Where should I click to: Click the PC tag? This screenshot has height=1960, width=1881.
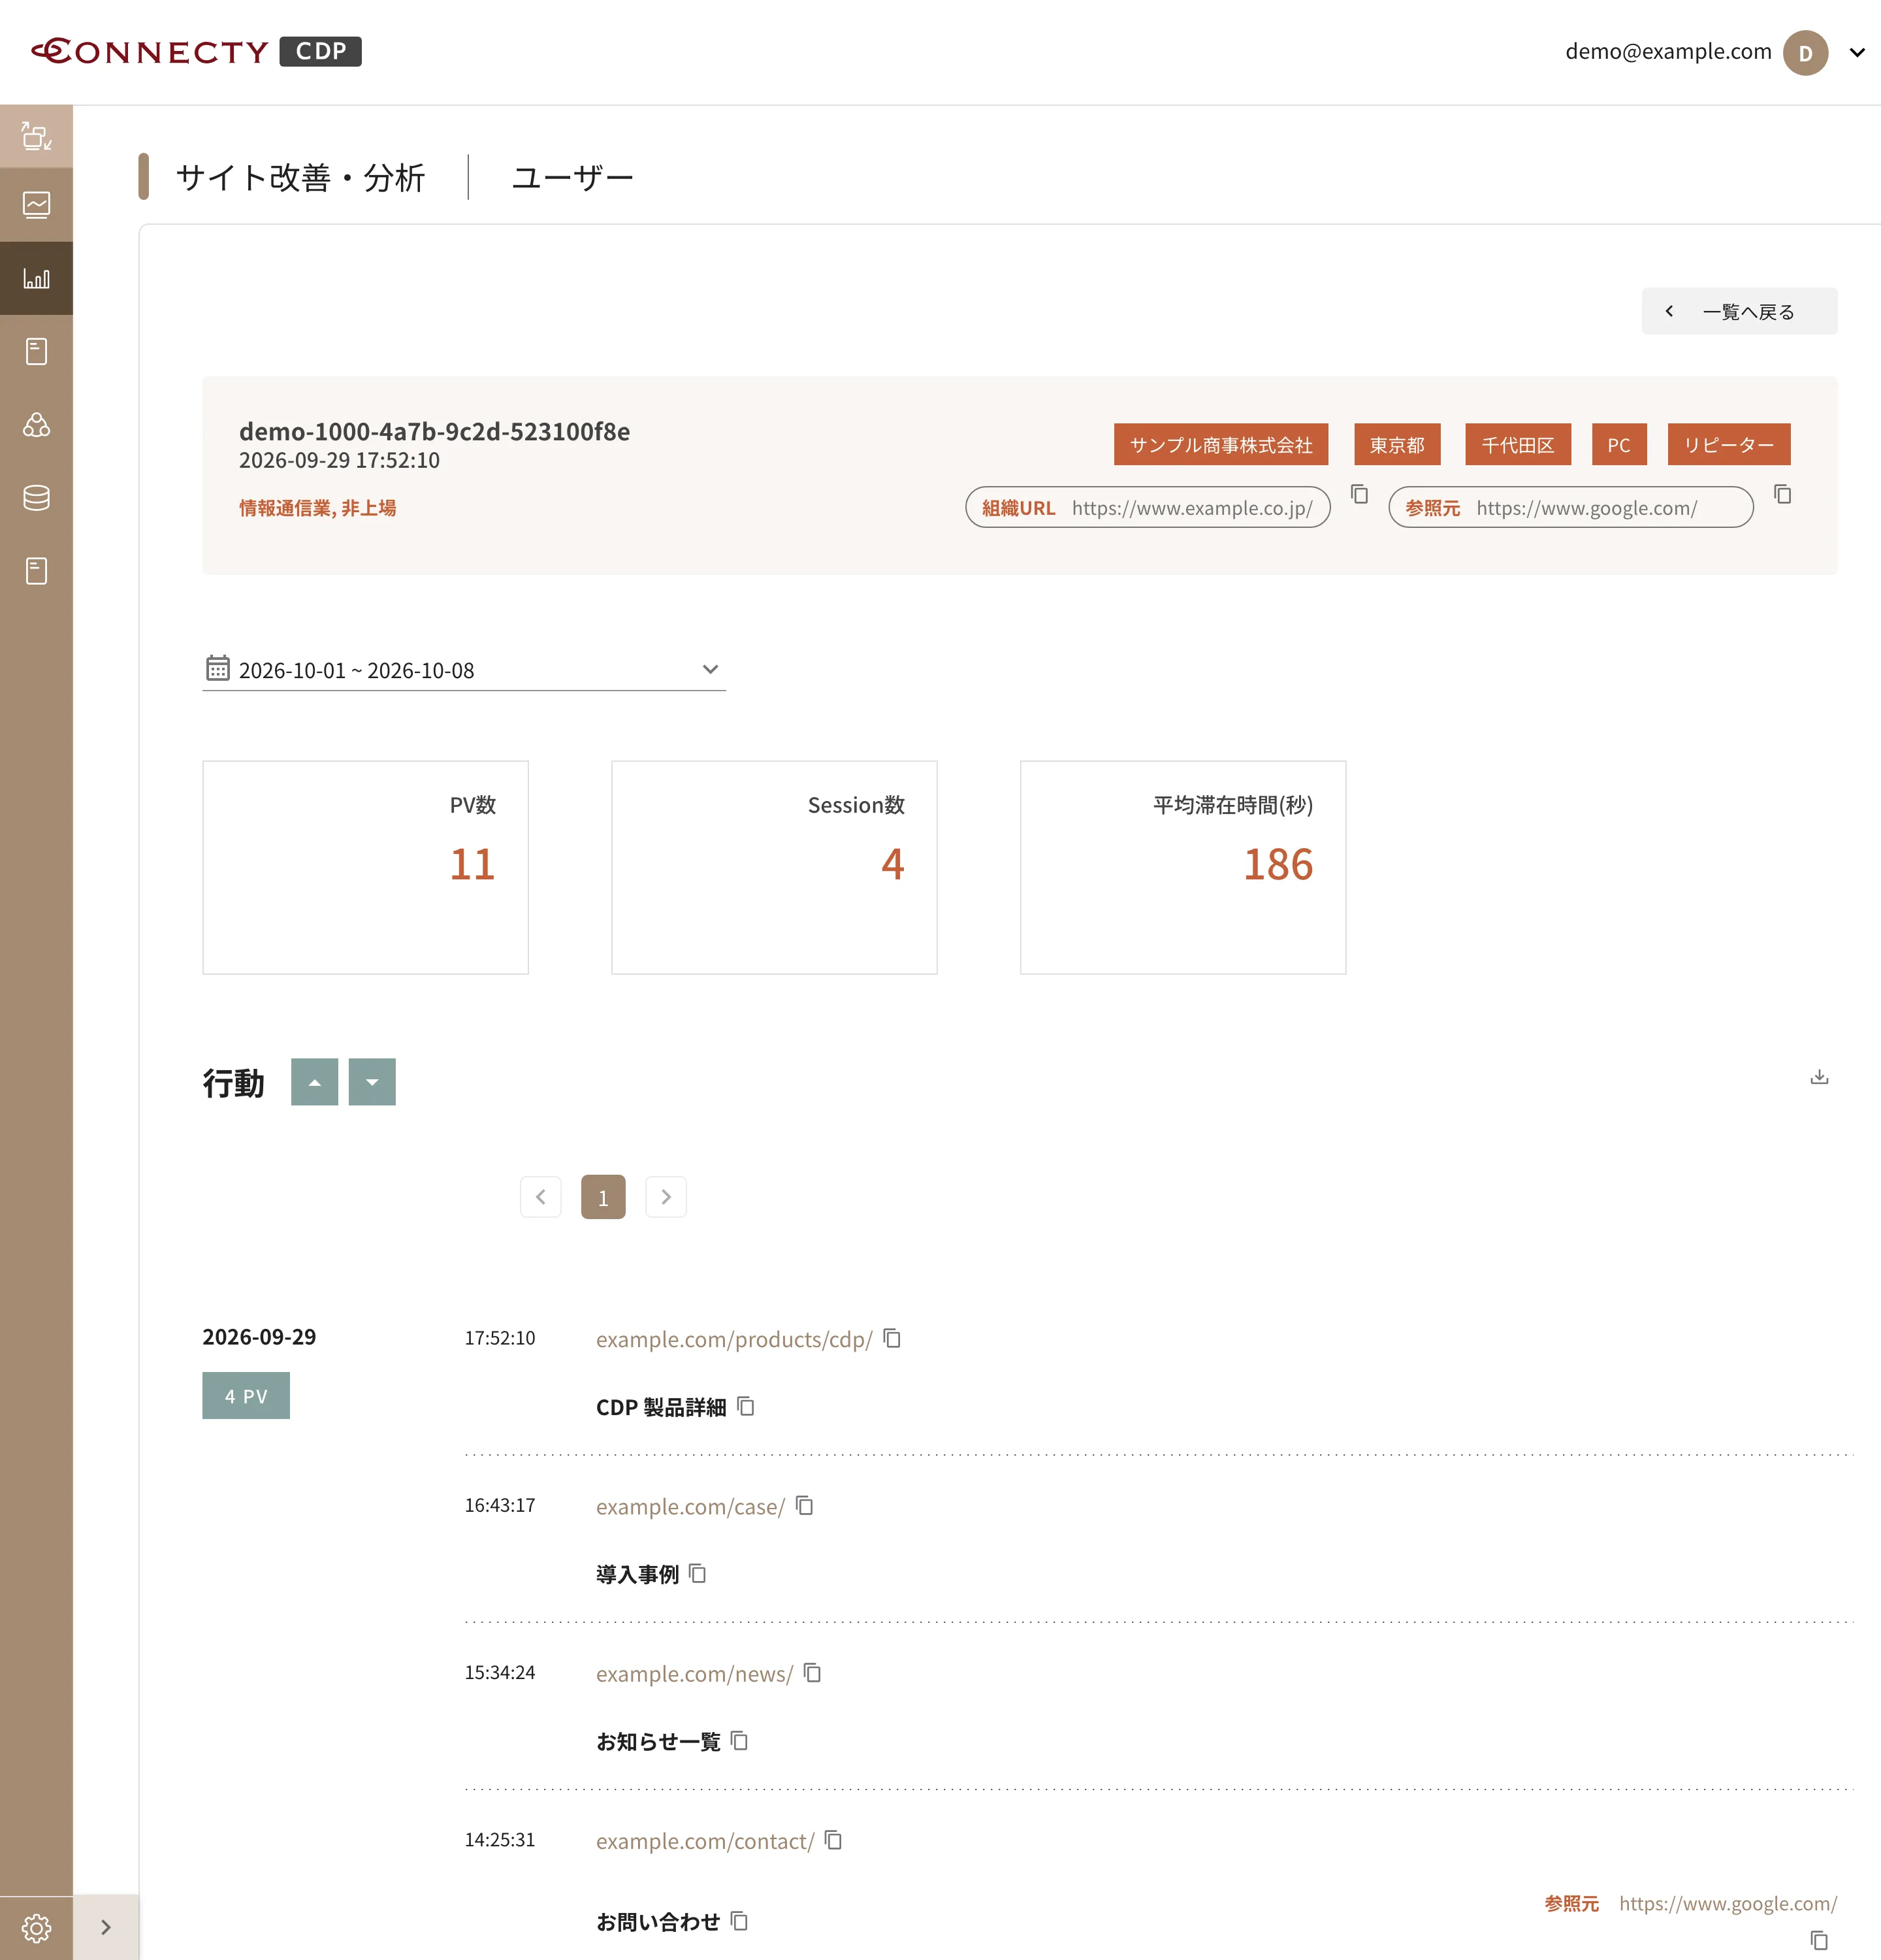(1619, 444)
